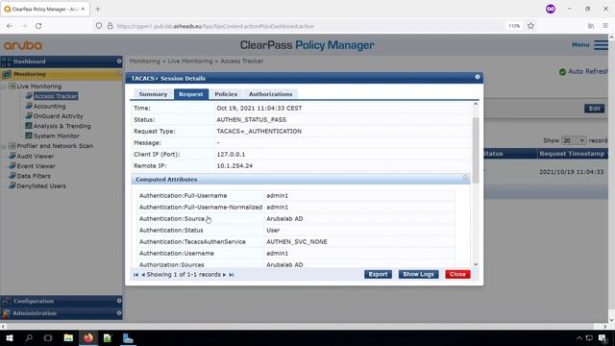
Task: Open a new browser tab
Action: [x=98, y=9]
